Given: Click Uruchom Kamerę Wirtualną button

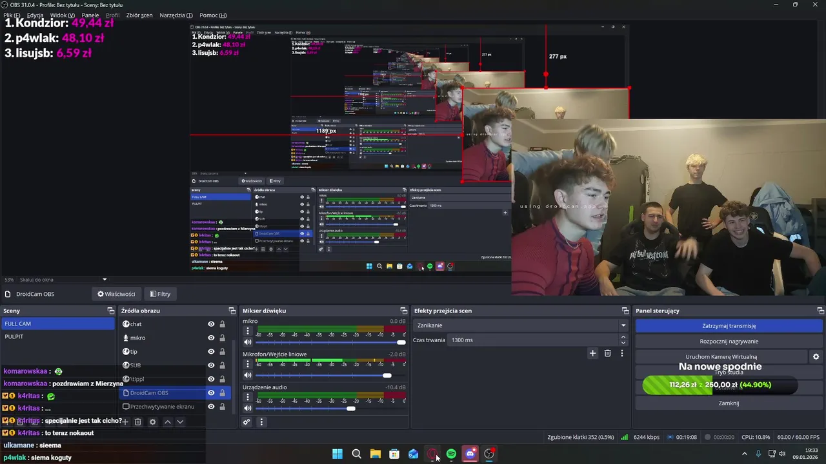Looking at the screenshot, I should click(721, 356).
